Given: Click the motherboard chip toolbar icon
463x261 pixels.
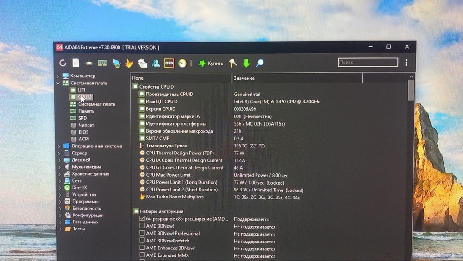Looking at the screenshot, I should (x=89, y=63).
